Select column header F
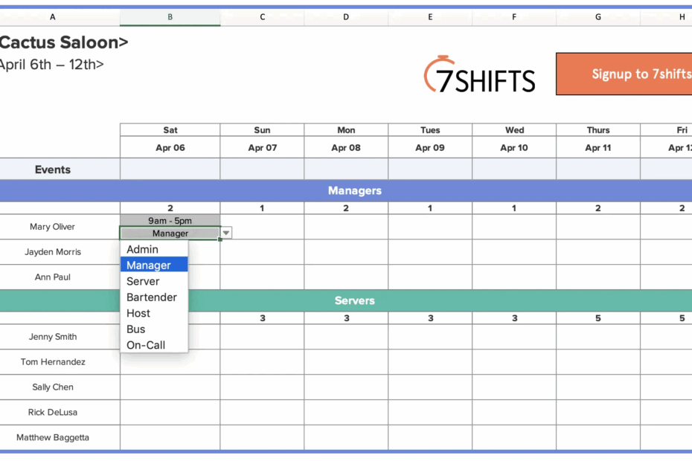This screenshot has width=692, height=461. (x=514, y=16)
